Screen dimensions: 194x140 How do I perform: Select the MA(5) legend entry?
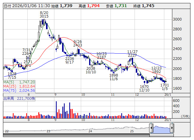coord(19,82)
